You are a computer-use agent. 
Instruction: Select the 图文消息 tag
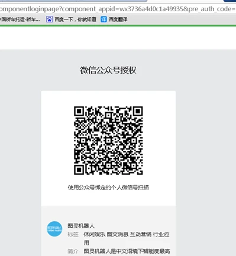tap(118, 234)
